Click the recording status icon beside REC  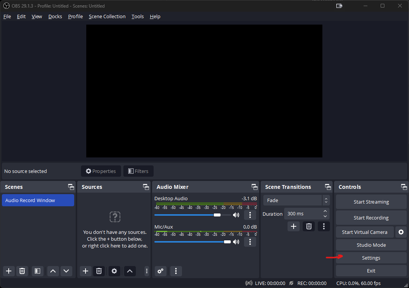pyautogui.click(x=291, y=283)
